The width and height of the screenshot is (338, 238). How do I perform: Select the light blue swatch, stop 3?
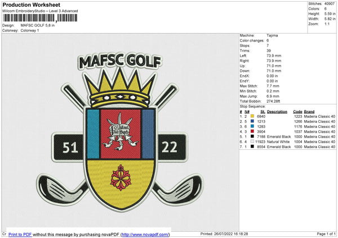click(x=252, y=126)
